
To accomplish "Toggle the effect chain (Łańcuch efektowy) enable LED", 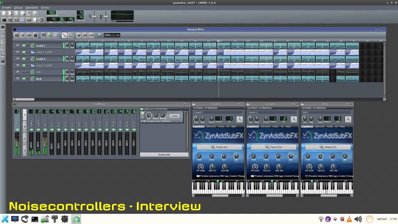I will pos(141,109).
